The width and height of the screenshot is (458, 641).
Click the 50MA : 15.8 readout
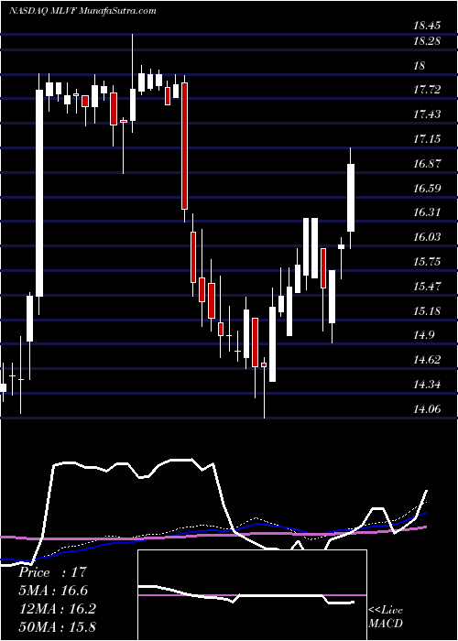tap(57, 626)
